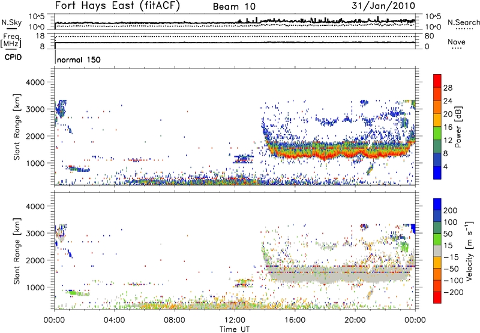480x333 pixels.
Task: Click the 'Beam 10' label
Action: 234,7
